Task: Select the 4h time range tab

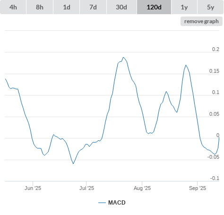Action: coord(13,7)
